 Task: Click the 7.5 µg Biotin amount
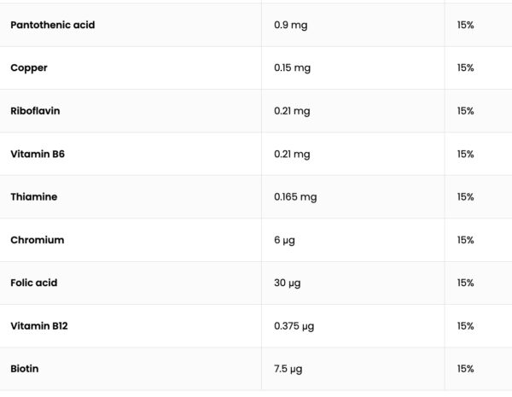tap(288, 369)
